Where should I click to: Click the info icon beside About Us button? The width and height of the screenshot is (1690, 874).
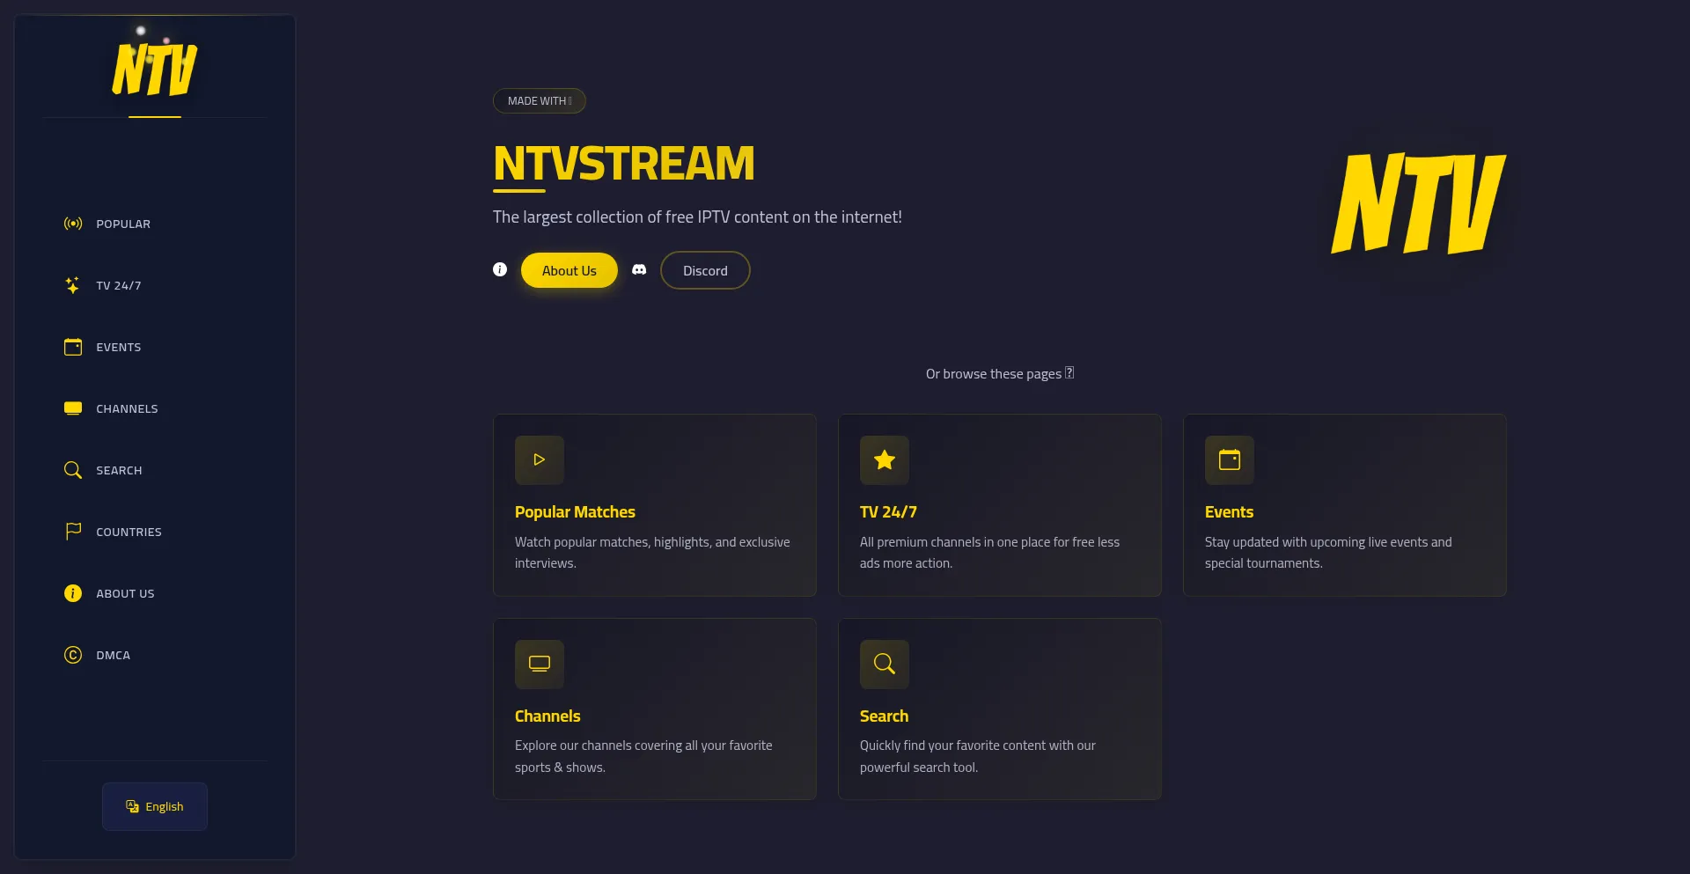point(500,269)
